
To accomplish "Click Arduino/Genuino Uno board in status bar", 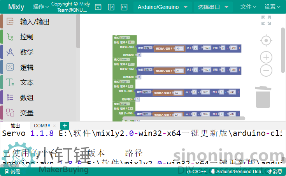I will pyautogui.click(x=236, y=172).
